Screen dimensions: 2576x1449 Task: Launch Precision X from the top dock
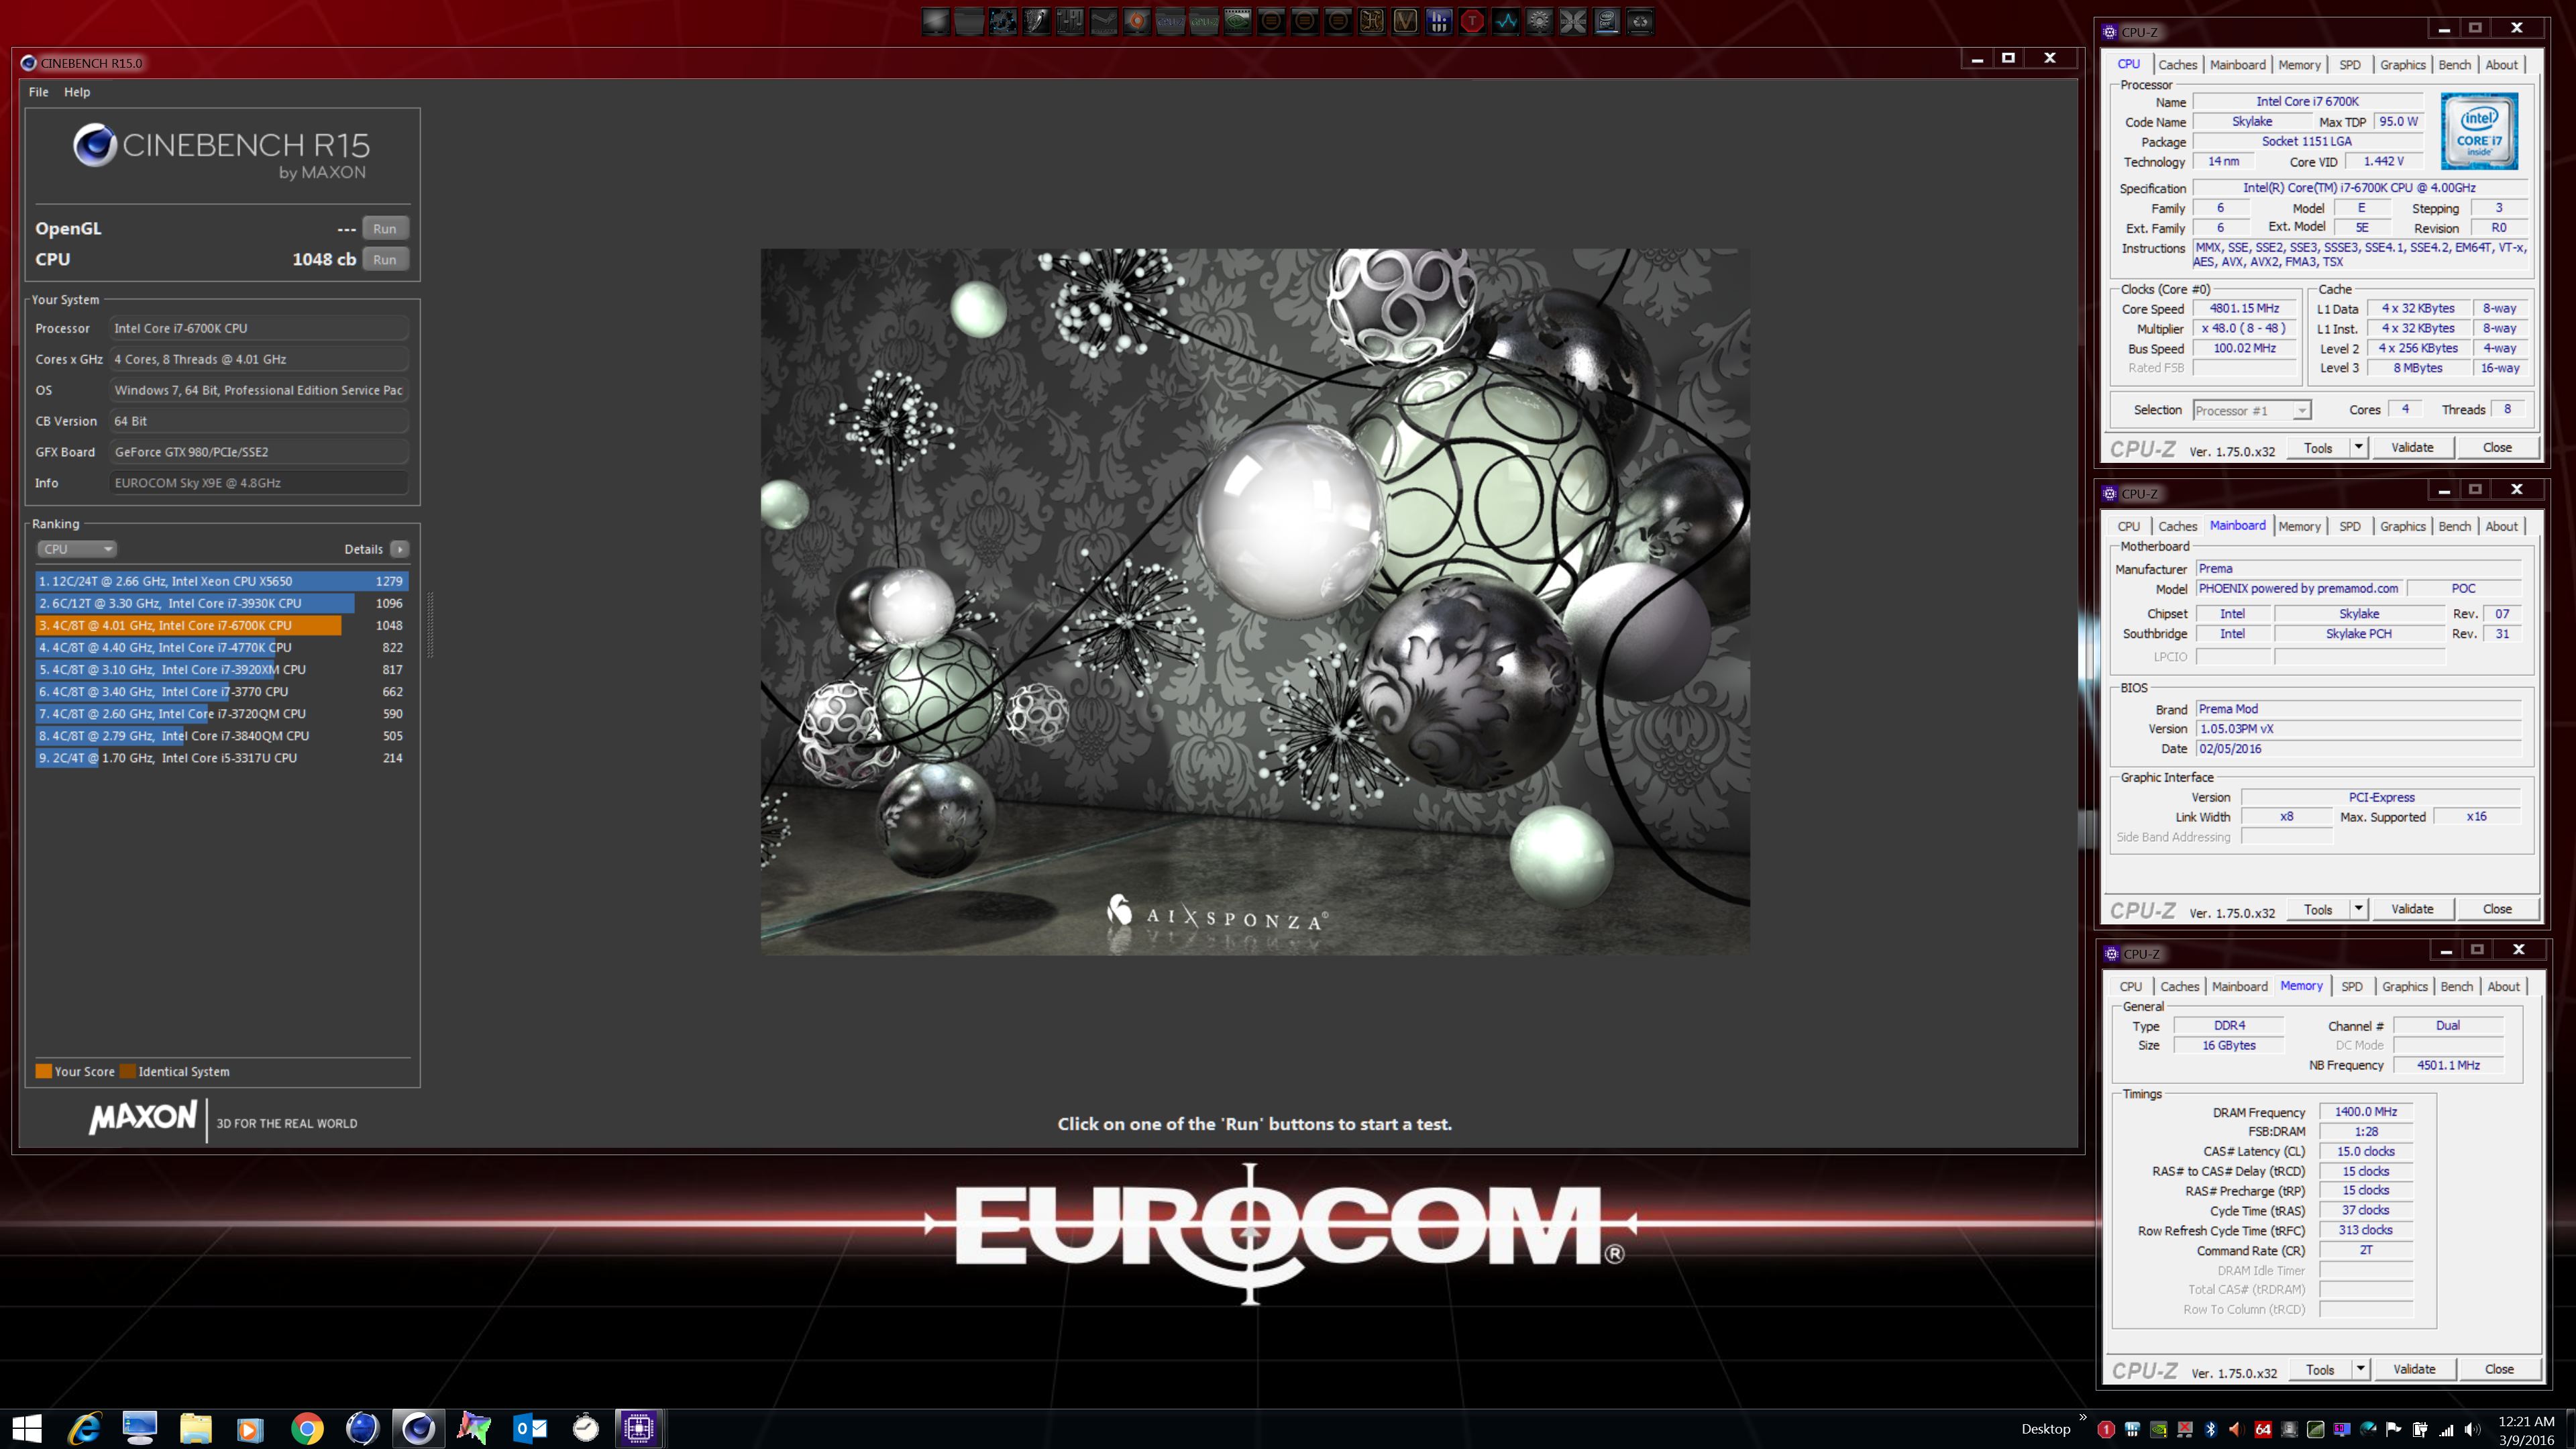pyautogui.click(x=1573, y=21)
